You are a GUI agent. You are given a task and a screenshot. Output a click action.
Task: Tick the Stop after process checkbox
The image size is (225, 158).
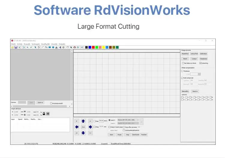pos(124,127)
